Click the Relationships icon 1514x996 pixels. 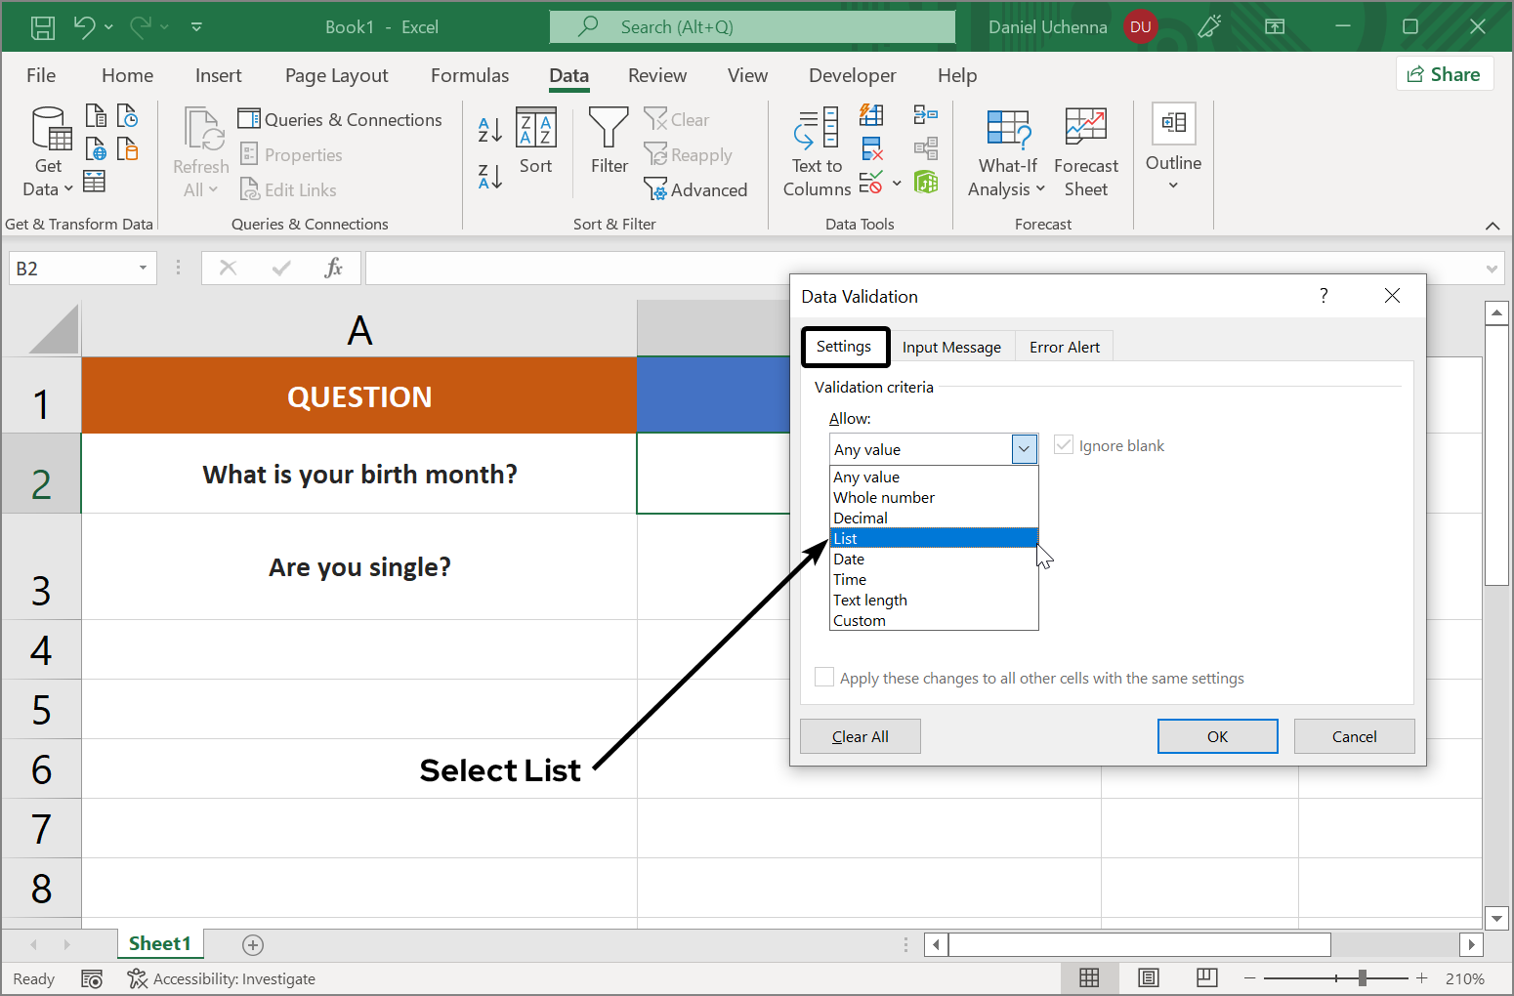click(x=926, y=148)
